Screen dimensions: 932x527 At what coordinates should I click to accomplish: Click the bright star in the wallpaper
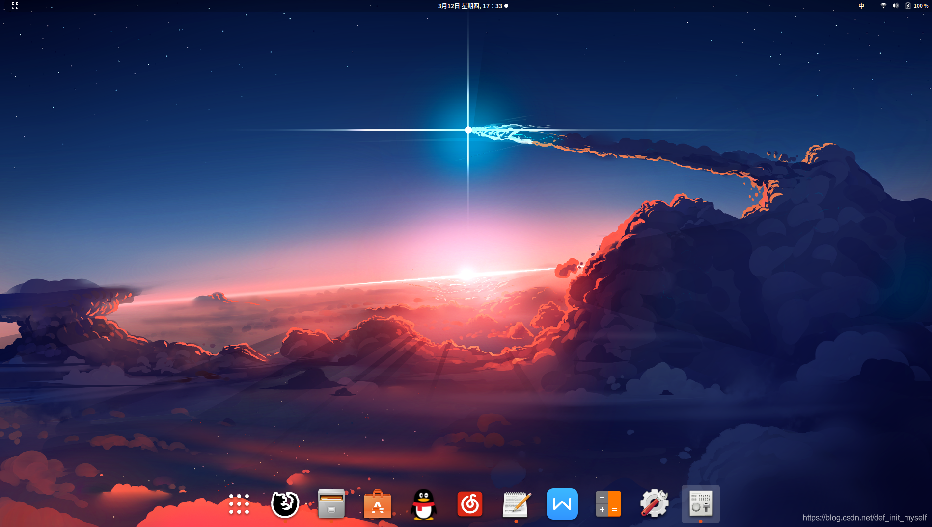(x=468, y=130)
